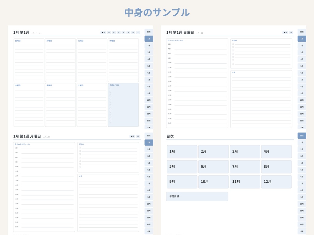Open 5月 tile in 目次 index
Screen dimensions: 314x235
(x=182, y=167)
